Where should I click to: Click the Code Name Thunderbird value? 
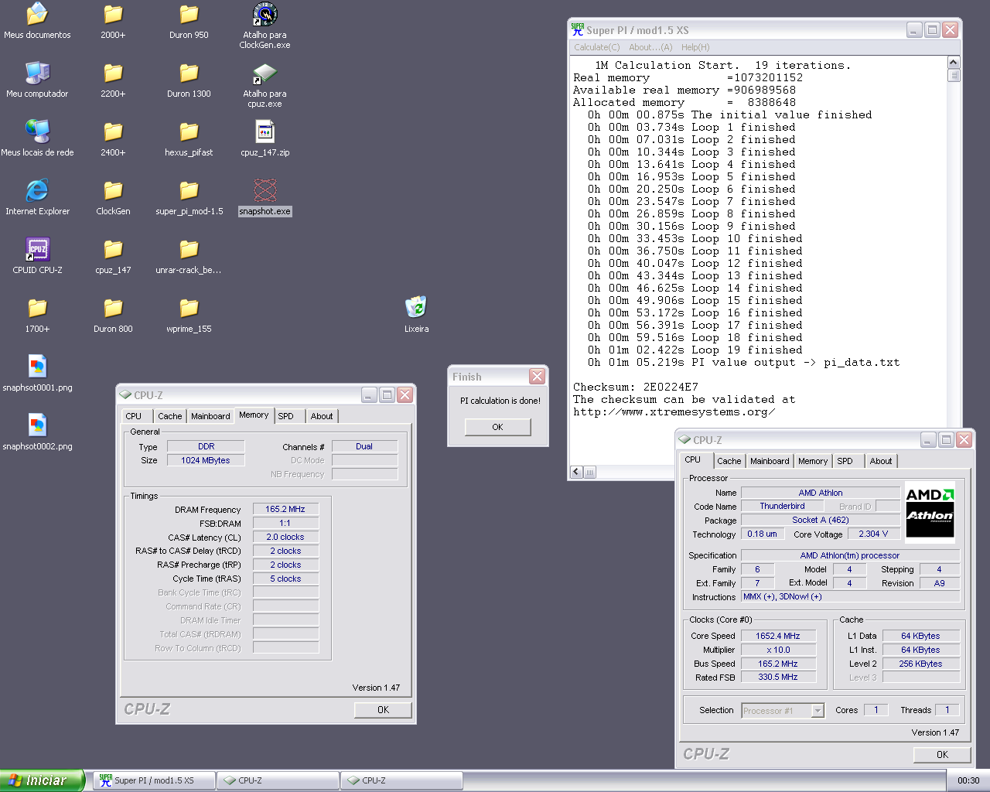(x=782, y=506)
